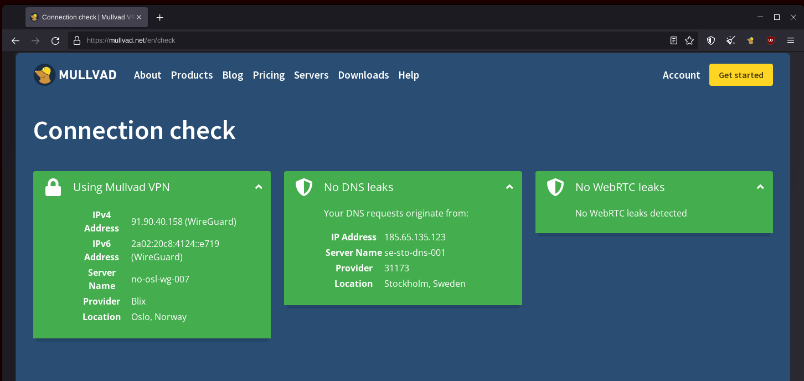Collapse the Using Mullvad VPN panel
Viewport: 804px width, 381px height.
click(259, 187)
